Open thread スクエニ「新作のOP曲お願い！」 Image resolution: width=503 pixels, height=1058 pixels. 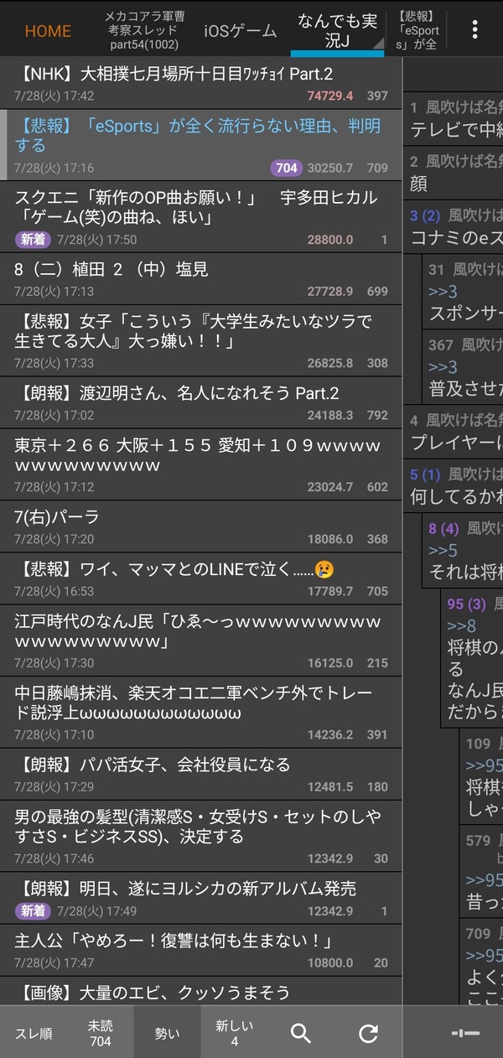point(201,216)
